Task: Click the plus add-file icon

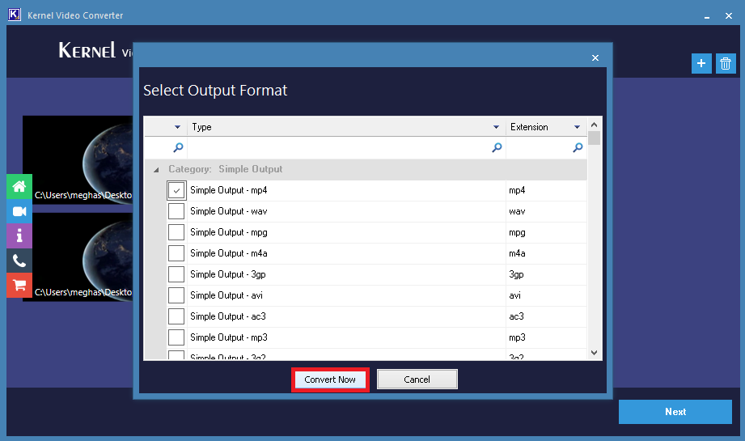Action: pos(701,64)
